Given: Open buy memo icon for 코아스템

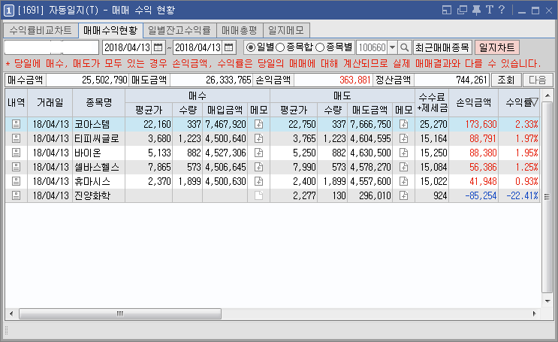Looking at the screenshot, I should coord(258,124).
